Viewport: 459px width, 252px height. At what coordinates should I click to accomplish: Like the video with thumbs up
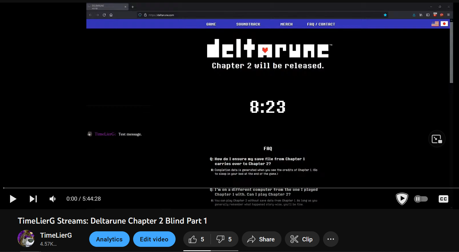tap(197, 239)
